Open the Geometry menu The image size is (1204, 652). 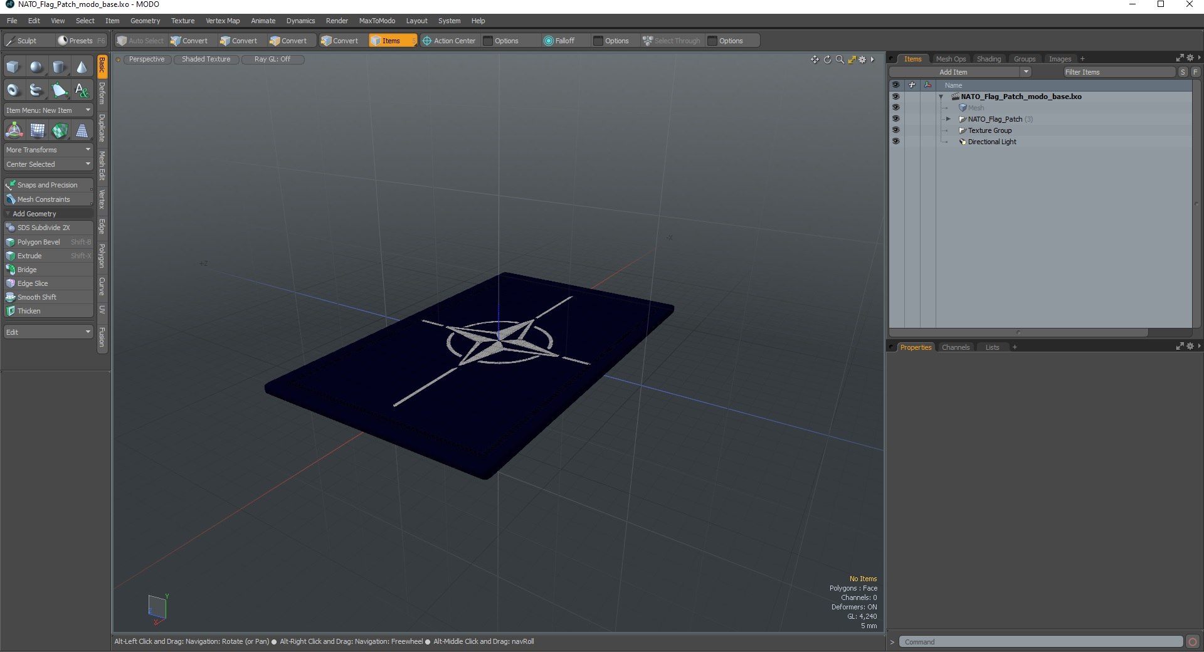(145, 21)
